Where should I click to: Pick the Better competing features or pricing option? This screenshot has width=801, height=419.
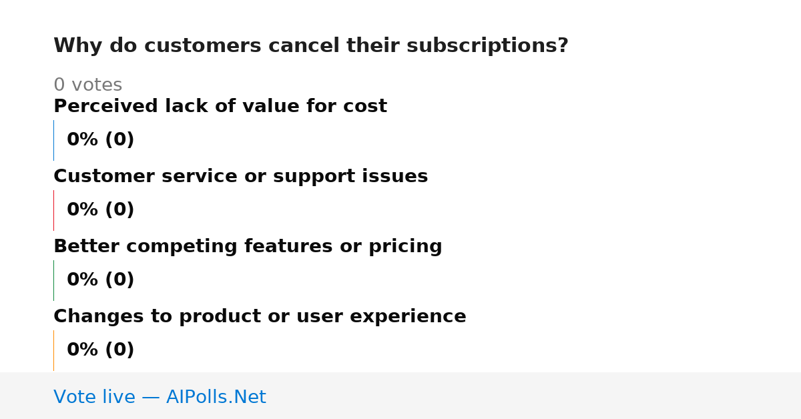pyautogui.click(x=248, y=246)
